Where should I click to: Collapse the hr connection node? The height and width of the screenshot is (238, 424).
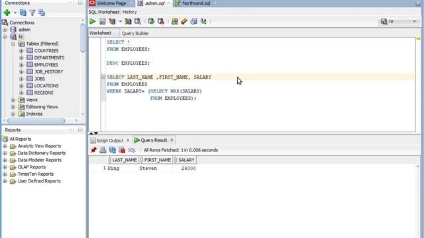(x=5, y=37)
